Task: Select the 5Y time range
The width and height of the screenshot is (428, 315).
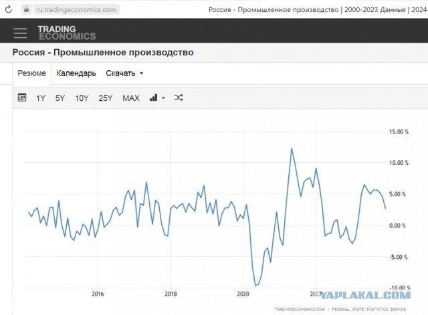Action: pos(60,98)
